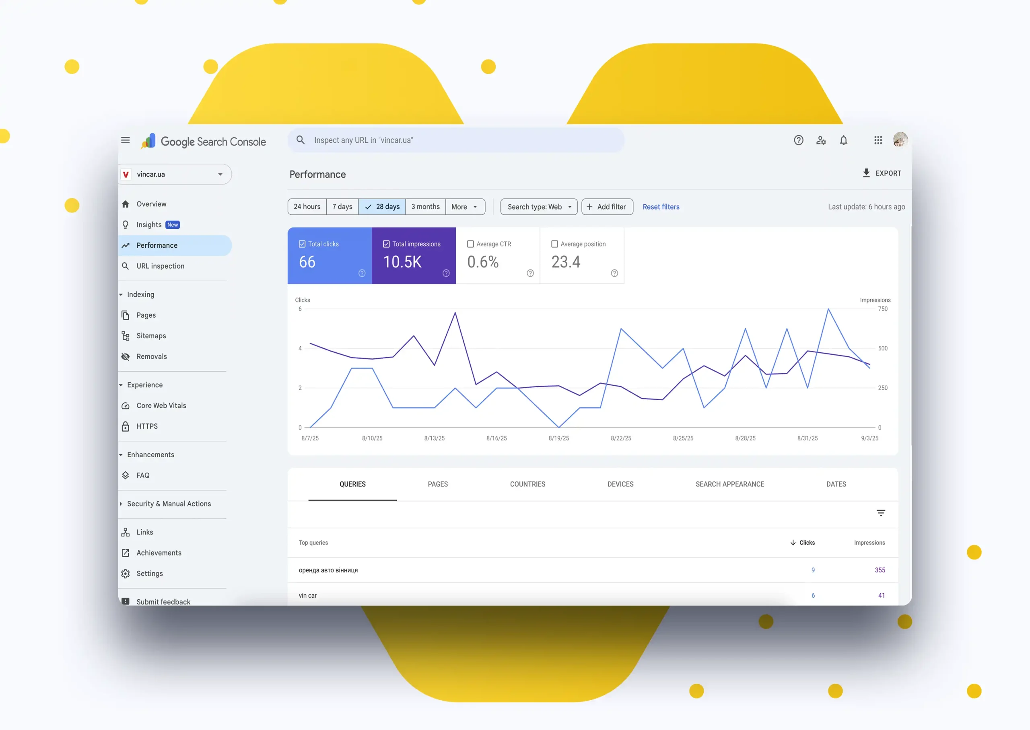The height and width of the screenshot is (730, 1030).
Task: Click the Links network icon
Action: click(x=126, y=532)
